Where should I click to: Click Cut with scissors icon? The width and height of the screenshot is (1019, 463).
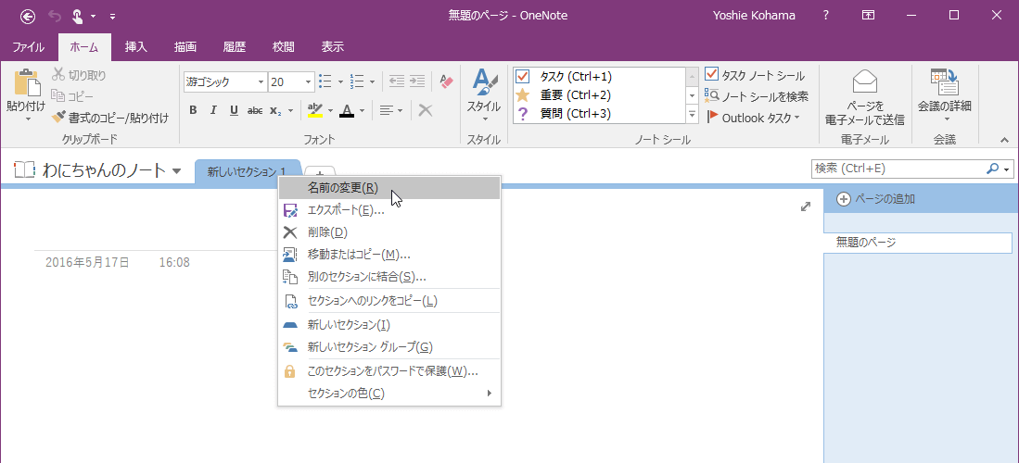click(x=78, y=75)
